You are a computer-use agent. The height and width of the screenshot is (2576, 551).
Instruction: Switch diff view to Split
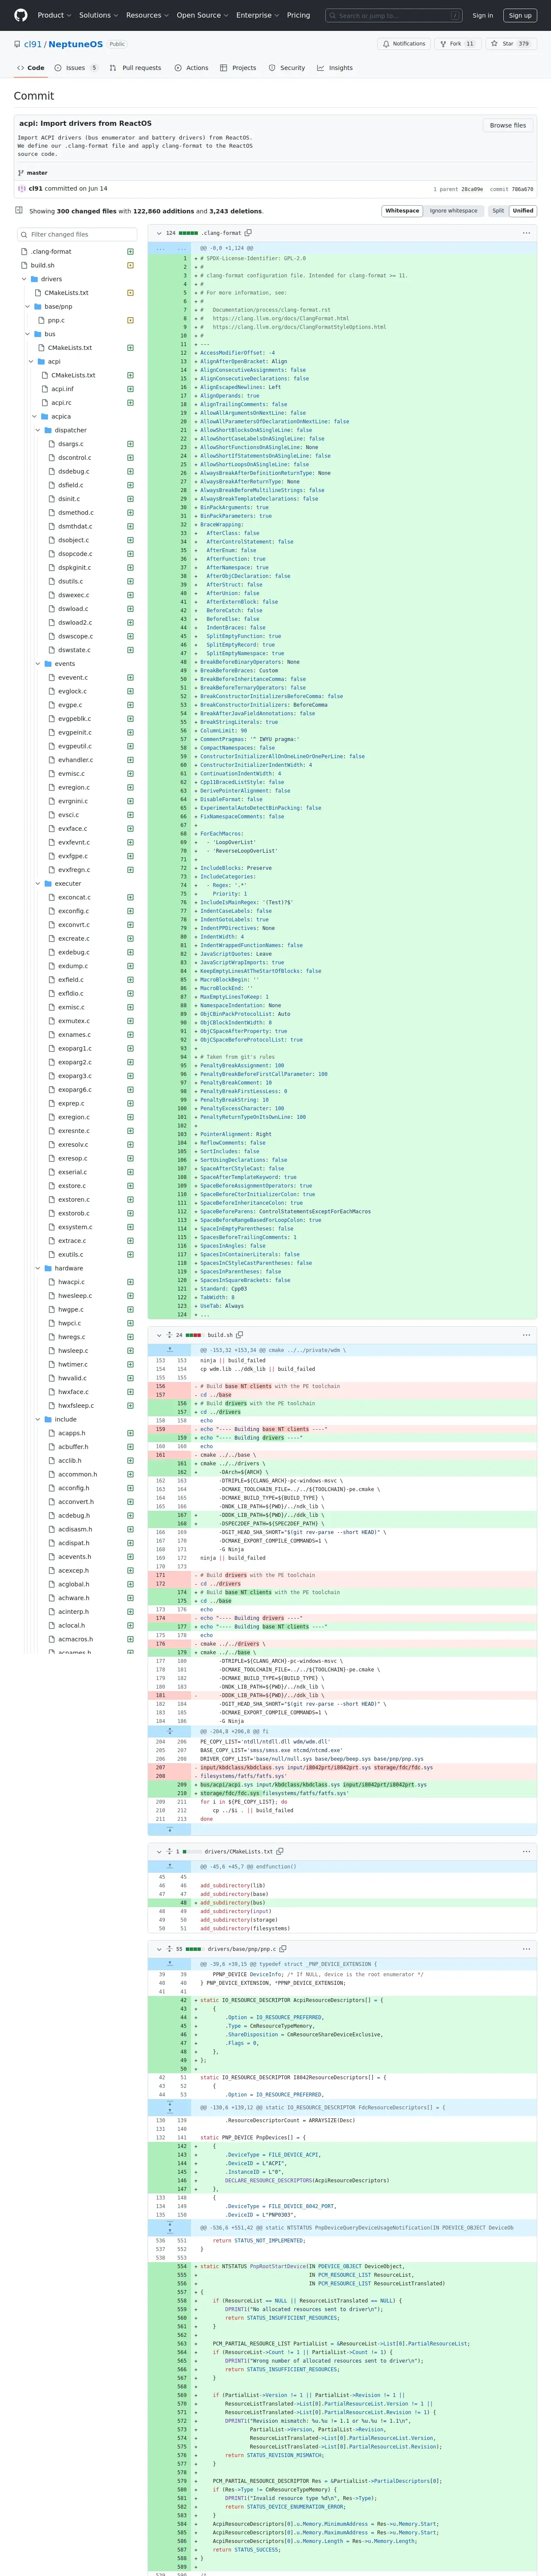coord(498,211)
